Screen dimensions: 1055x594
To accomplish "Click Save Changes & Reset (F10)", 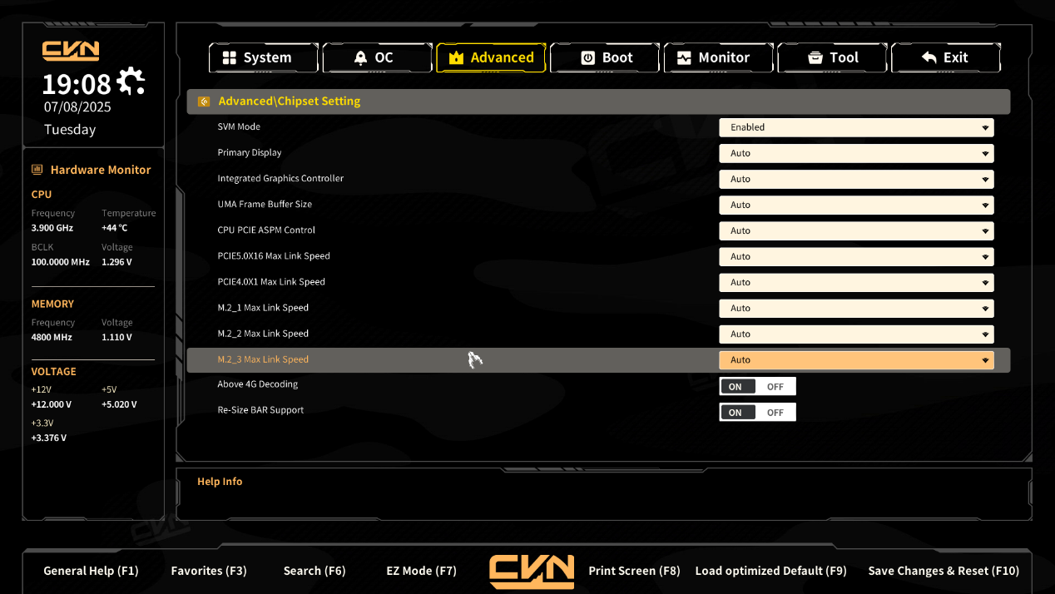I will 944,571.
